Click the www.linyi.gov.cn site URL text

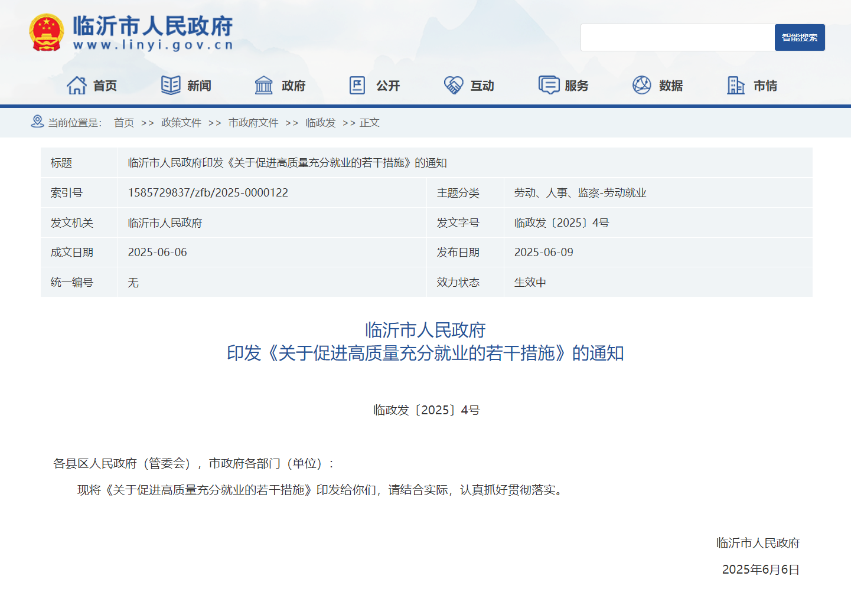(x=153, y=45)
